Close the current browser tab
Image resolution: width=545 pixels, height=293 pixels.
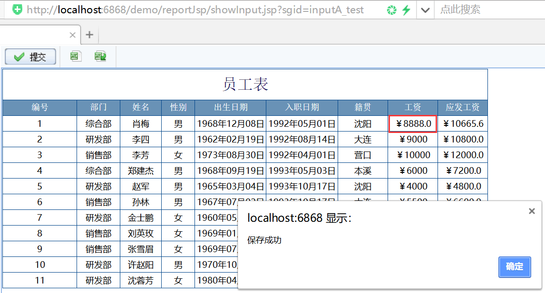(x=72, y=35)
